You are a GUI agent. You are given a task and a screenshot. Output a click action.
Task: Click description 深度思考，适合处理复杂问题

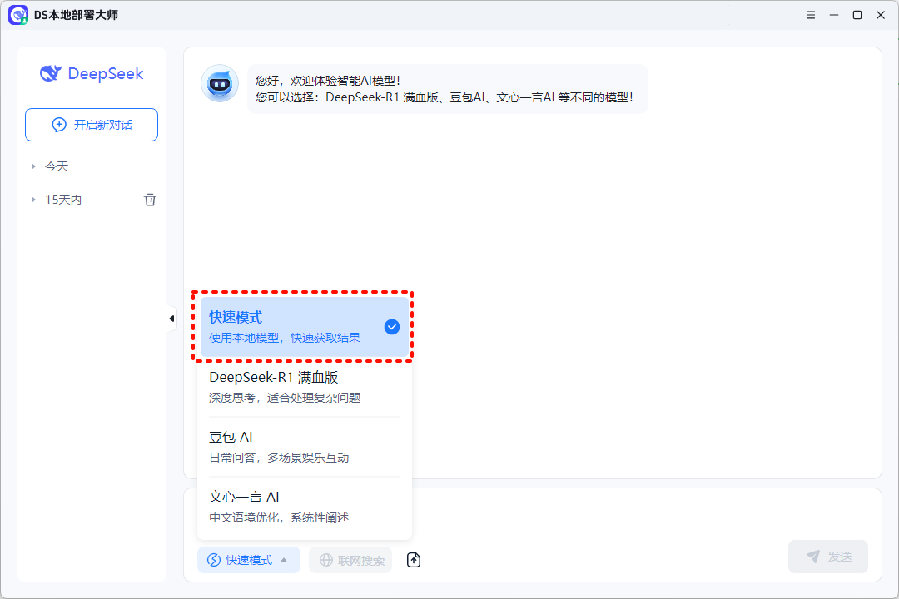click(285, 398)
